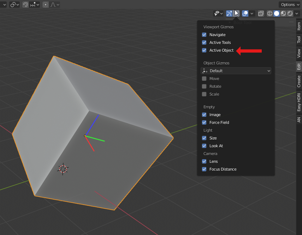
Task: Toggle proportional editing icon
Action: click(46, 5)
